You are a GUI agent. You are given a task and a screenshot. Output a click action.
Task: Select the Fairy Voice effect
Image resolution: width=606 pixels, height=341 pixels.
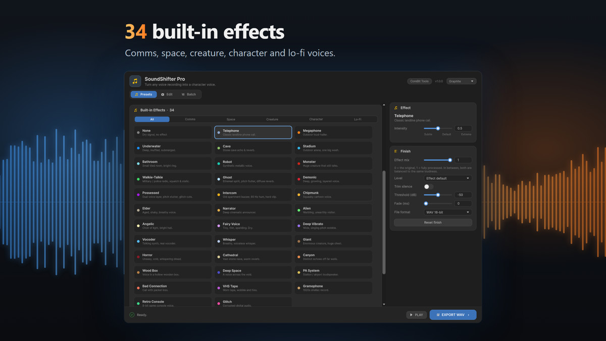tap(253, 226)
